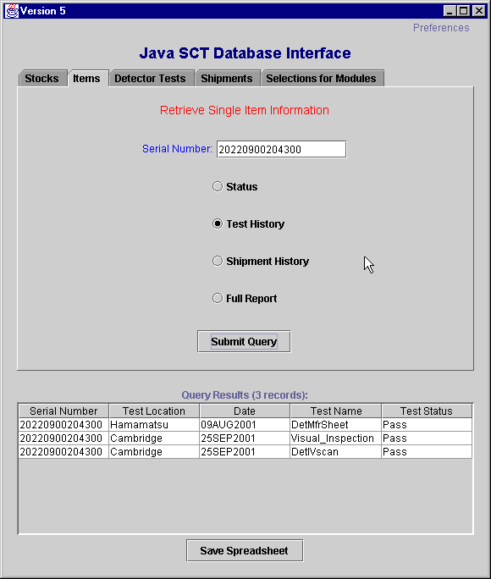Select the Hamamatsu DetMfrSheet result row
The height and width of the screenshot is (579, 491).
pyautogui.click(x=245, y=425)
